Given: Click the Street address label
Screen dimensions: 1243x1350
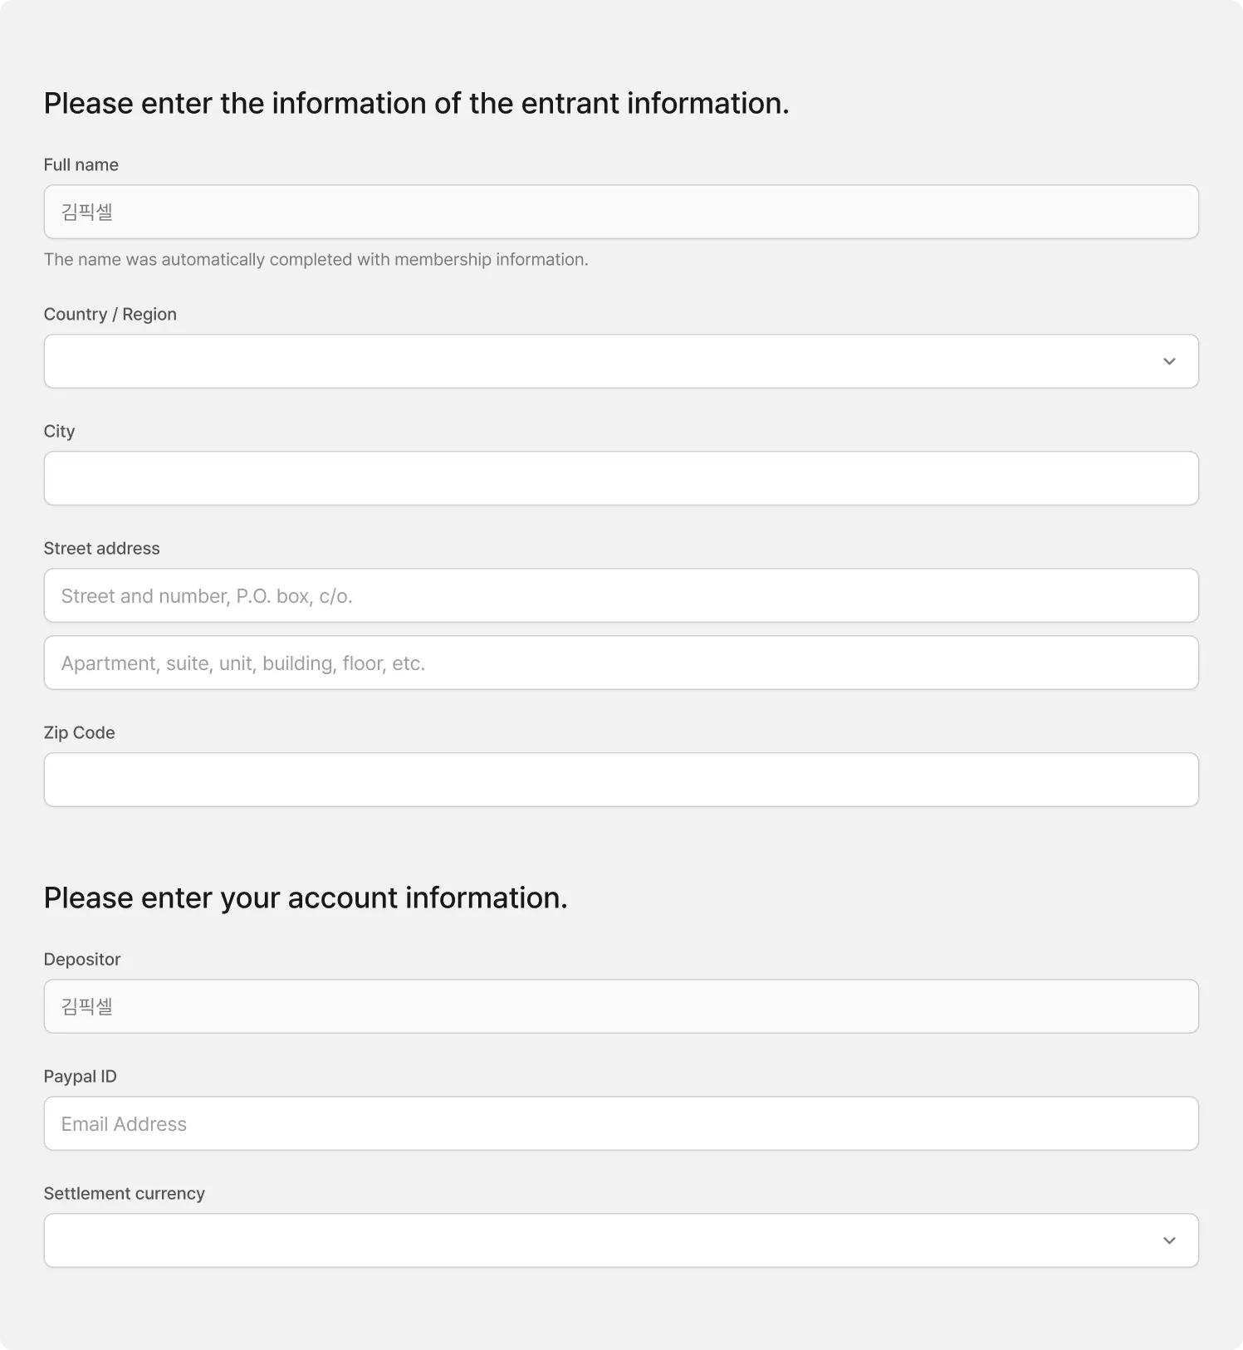Looking at the screenshot, I should tap(101, 548).
